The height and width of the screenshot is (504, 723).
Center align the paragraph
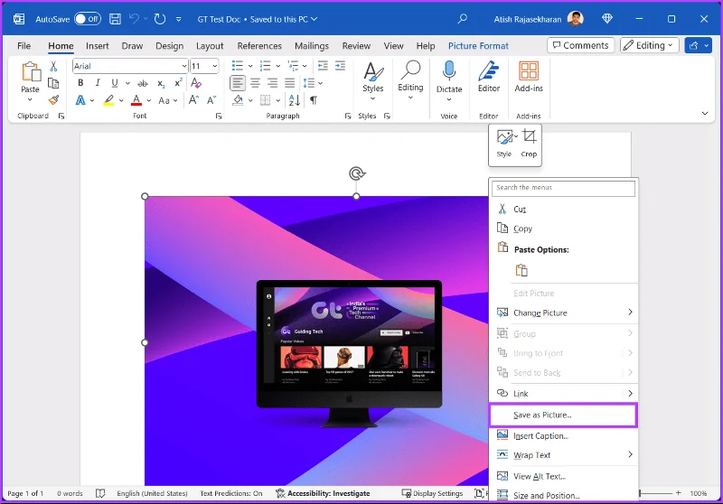pyautogui.click(x=255, y=83)
